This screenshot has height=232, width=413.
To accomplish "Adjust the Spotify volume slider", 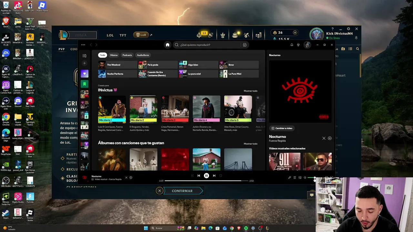I will 312,178.
